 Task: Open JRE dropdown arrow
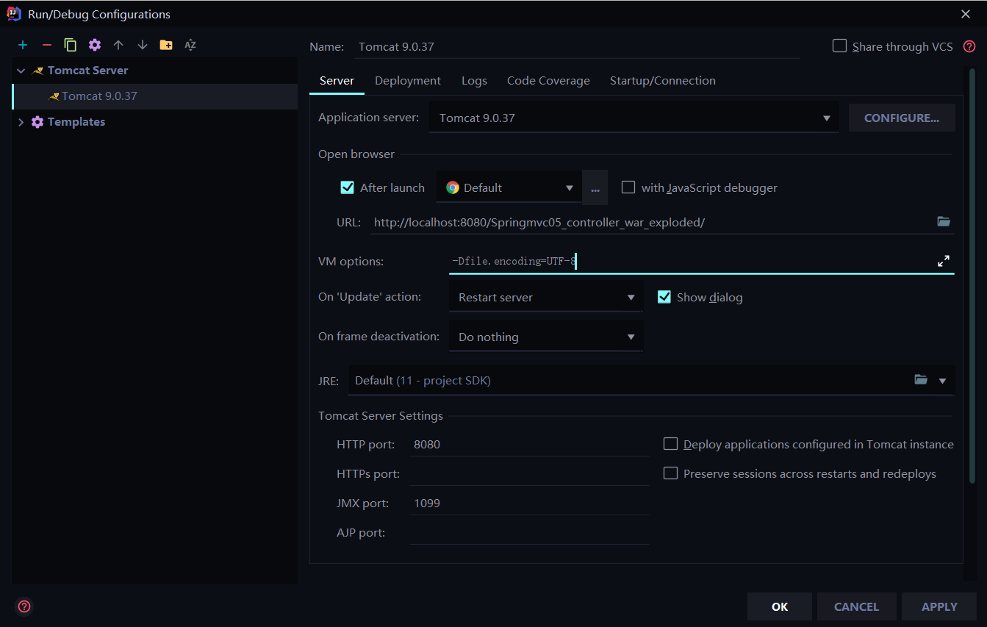click(x=943, y=381)
